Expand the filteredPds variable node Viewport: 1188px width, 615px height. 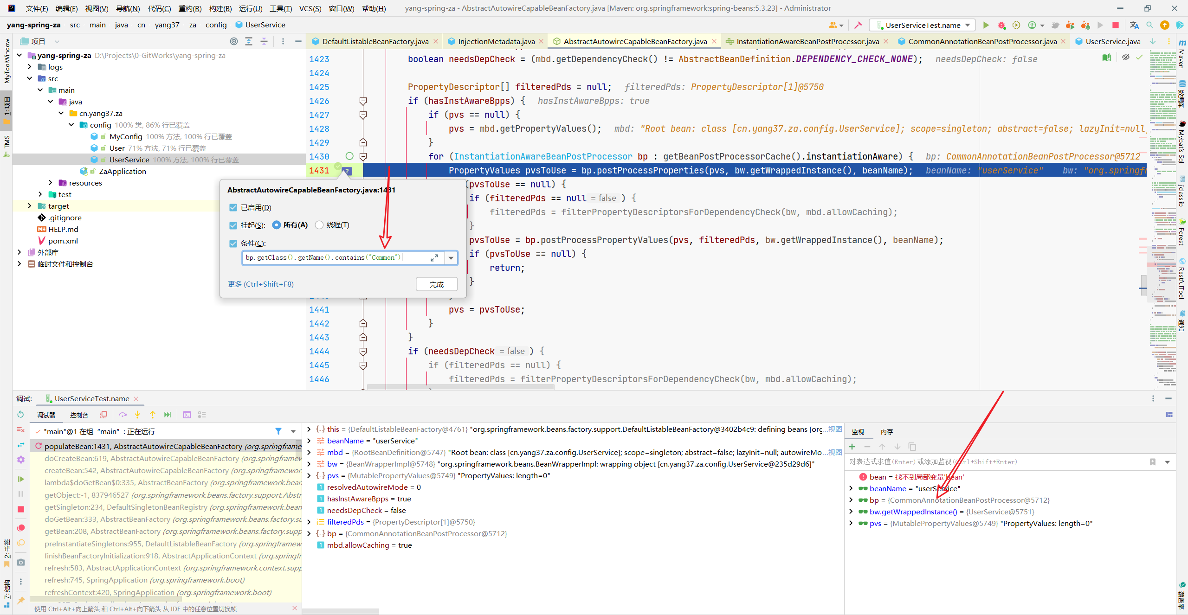tap(309, 522)
